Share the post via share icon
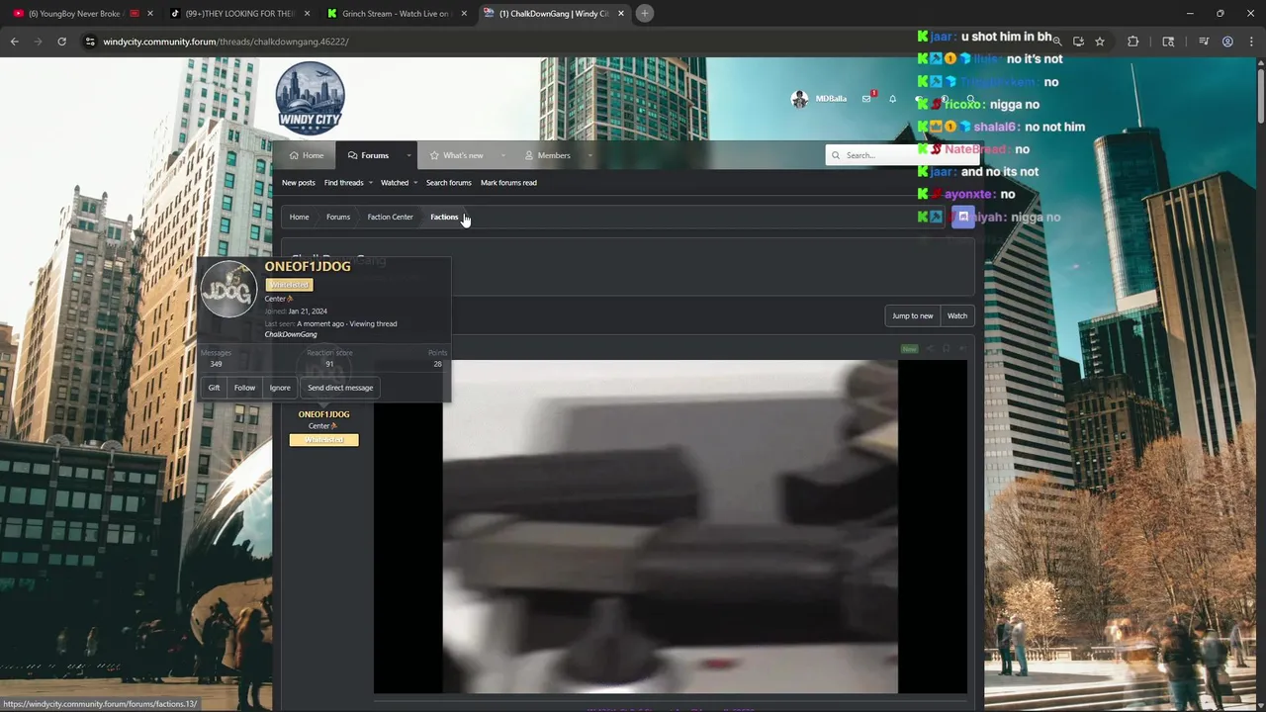 (x=929, y=348)
